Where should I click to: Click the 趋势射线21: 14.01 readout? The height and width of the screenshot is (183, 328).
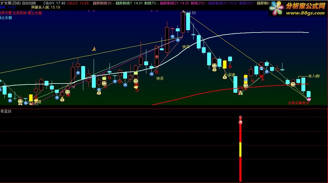(x=174, y=3)
